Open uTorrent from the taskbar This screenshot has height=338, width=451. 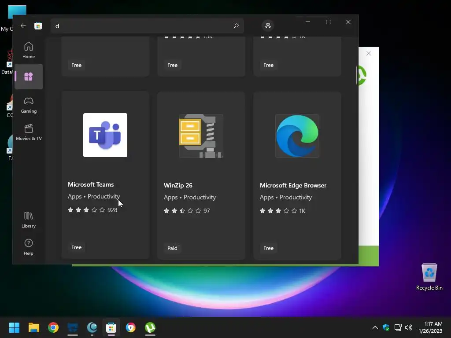(150, 327)
